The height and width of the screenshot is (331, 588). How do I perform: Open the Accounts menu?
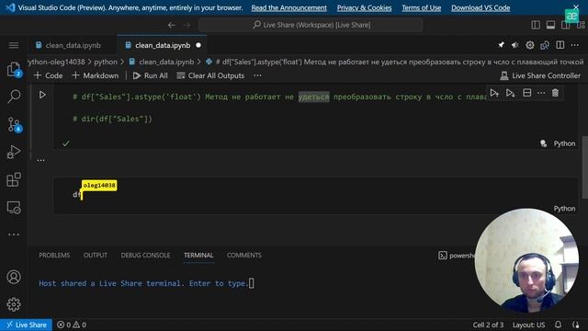point(14,277)
